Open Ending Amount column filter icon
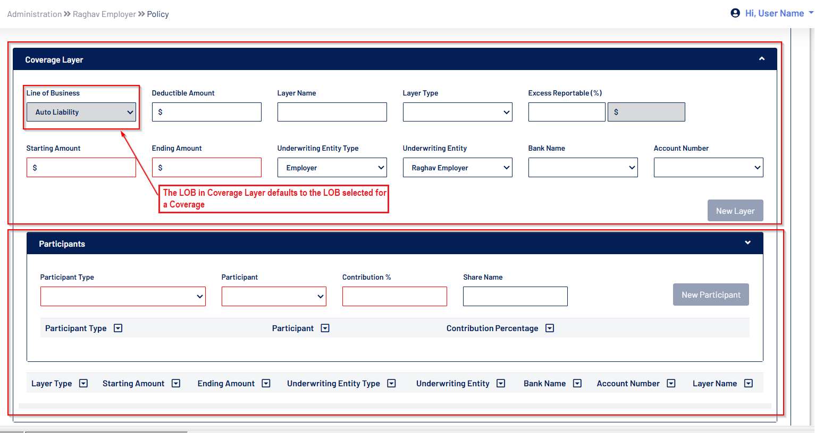The width and height of the screenshot is (815, 433). [x=266, y=383]
